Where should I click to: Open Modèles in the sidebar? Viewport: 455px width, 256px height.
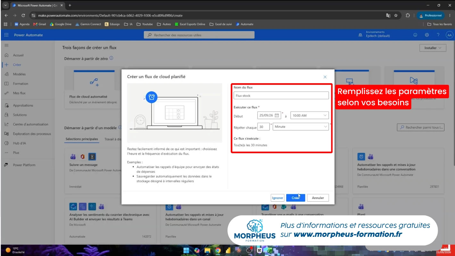[19, 74]
